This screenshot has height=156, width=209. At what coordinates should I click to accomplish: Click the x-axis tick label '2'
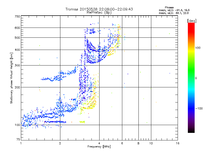click(x=60, y=143)
